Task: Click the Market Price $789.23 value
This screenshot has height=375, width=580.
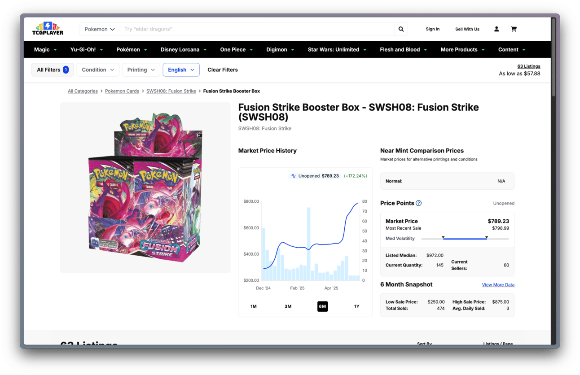Action: (498, 221)
